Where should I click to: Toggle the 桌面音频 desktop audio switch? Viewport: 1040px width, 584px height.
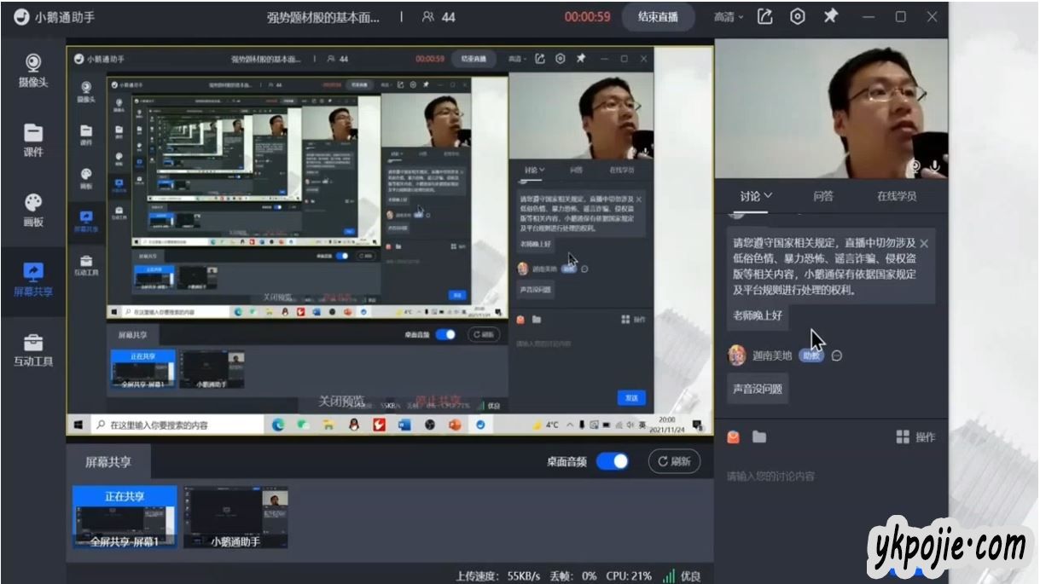[612, 461]
